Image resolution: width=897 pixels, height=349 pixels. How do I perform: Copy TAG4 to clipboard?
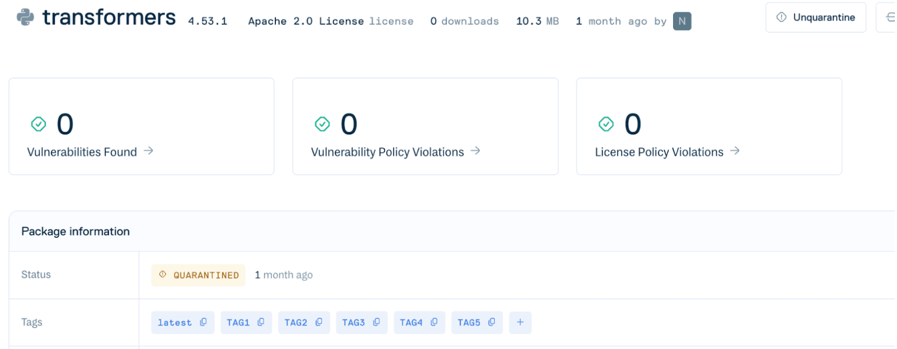[x=434, y=322]
